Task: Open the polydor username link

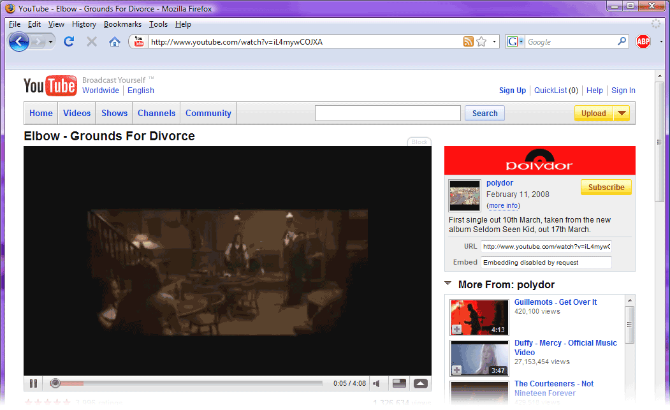Action: point(500,183)
